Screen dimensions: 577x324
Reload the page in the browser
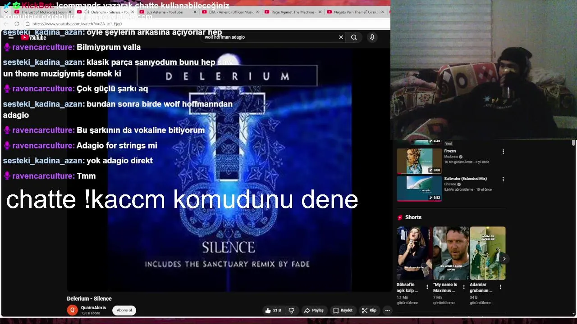coord(17,24)
